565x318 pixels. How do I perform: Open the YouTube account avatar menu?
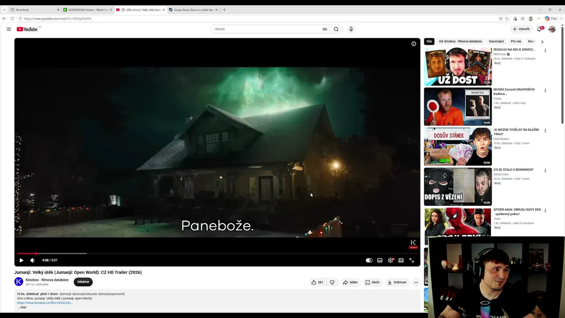click(x=552, y=29)
